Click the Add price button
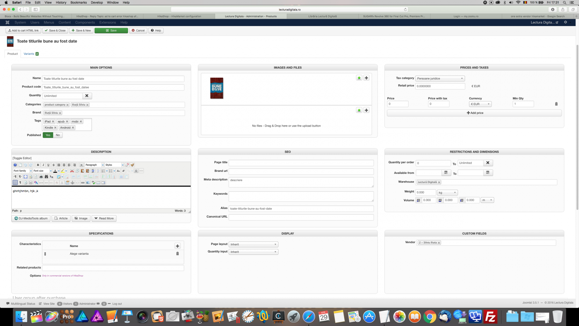This screenshot has height=326, width=579. point(474,113)
